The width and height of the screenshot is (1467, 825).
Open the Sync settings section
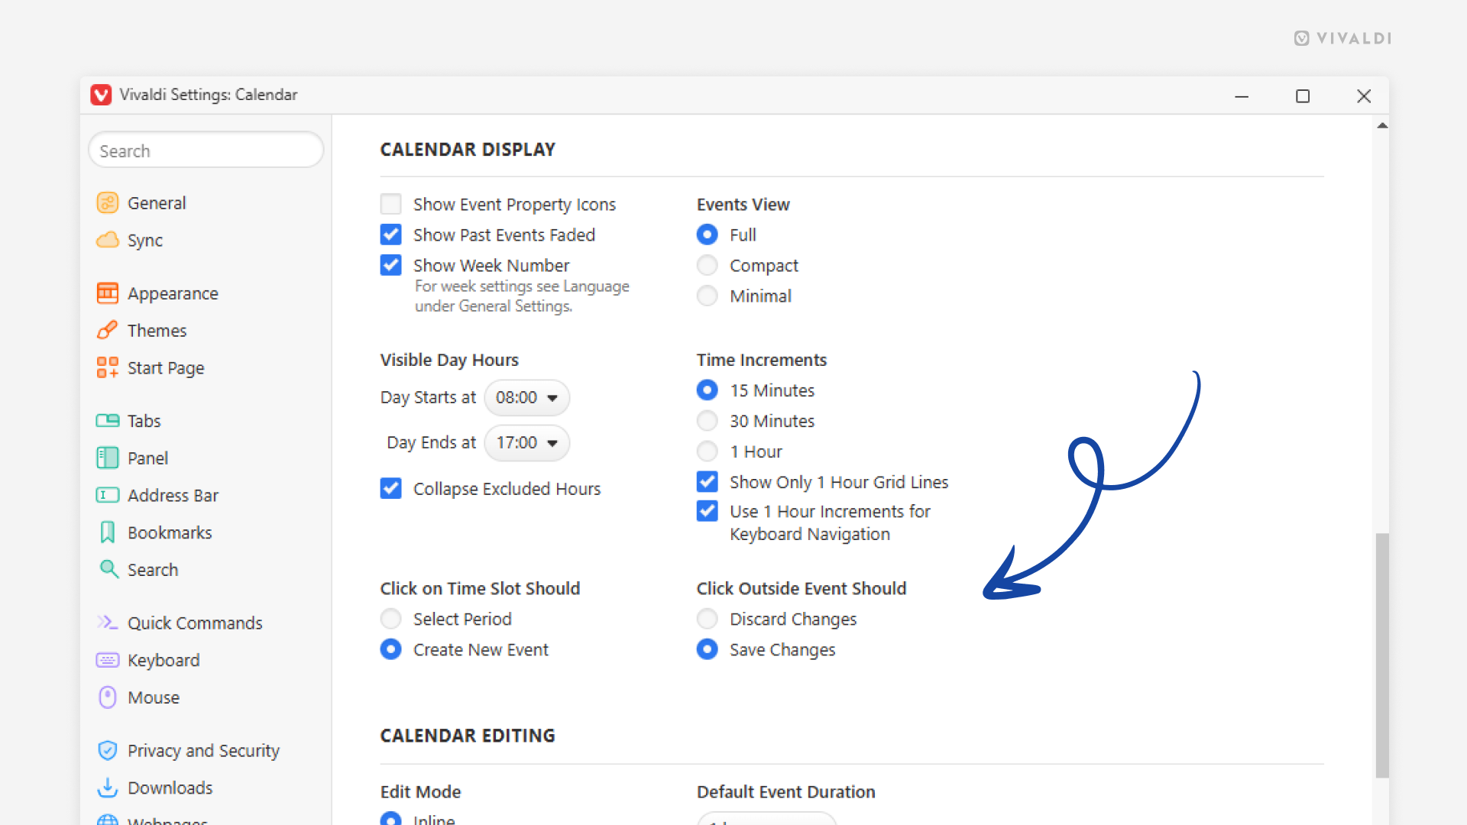145,241
